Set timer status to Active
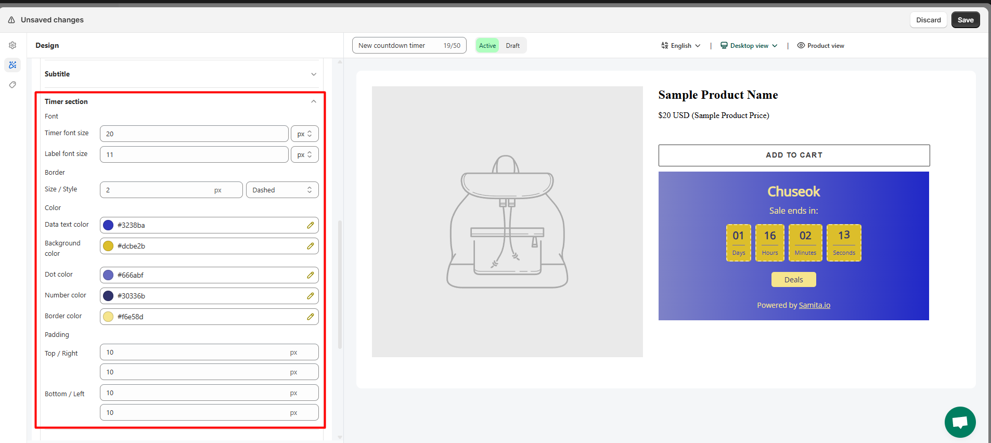991x443 pixels. coord(487,46)
